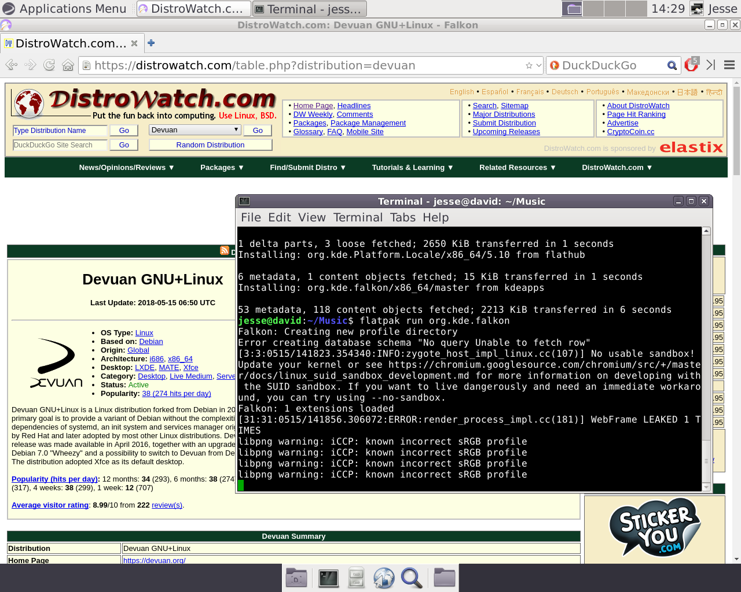Click the DuckDuckGo Site Search input field
The width and height of the screenshot is (741, 592).
(60, 145)
